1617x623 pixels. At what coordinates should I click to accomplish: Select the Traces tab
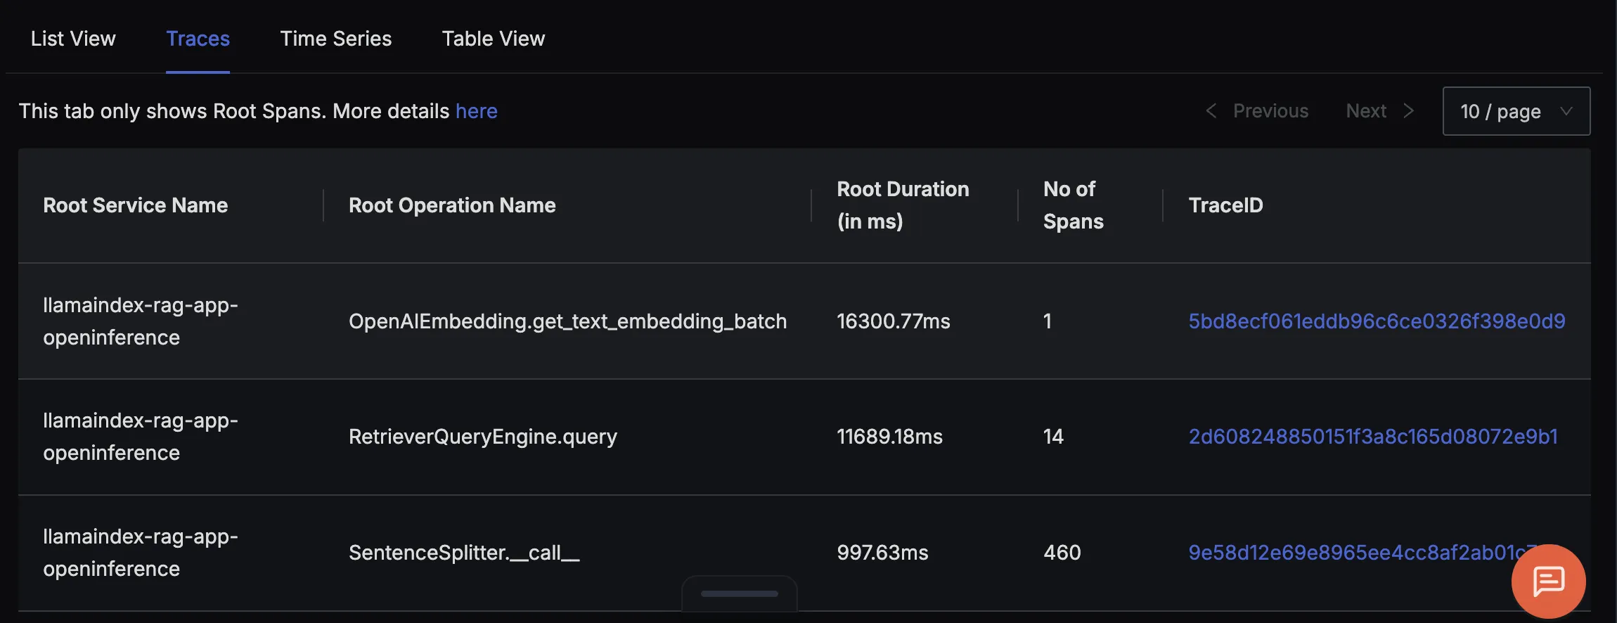point(198,39)
